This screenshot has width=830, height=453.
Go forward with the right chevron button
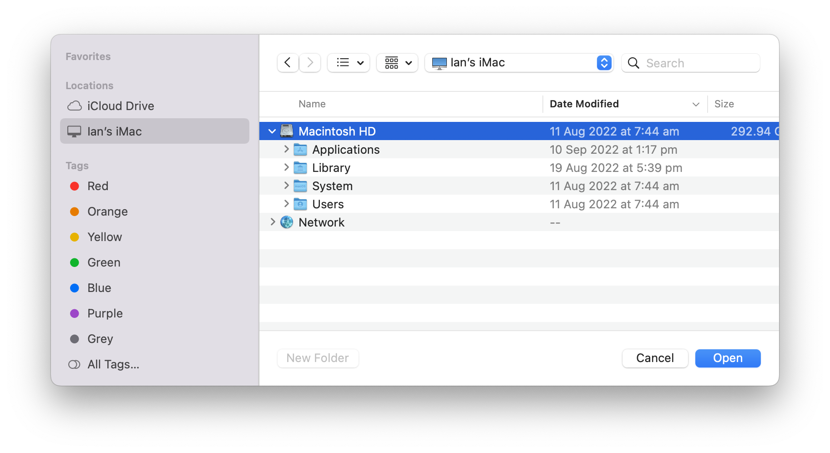(310, 63)
